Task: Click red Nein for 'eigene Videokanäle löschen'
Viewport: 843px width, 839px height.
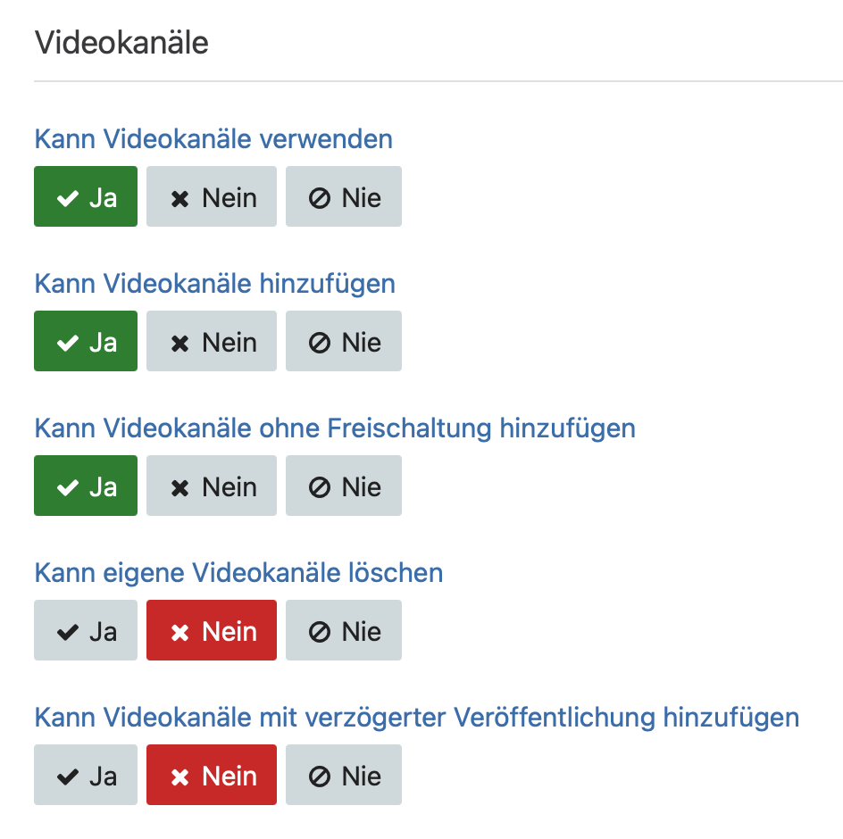Action: (x=212, y=630)
